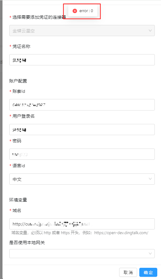161x279 pixels.
Task: Click the chevron on 是否使用本地网关 selector
Action: (150, 253)
